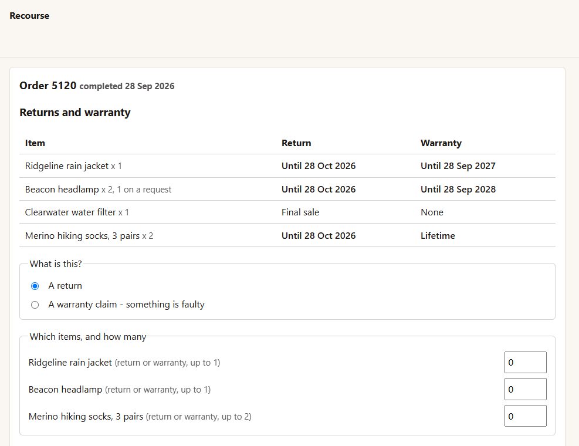The width and height of the screenshot is (579, 446).
Task: Select the Clearwater water filter row
Action: 287,212
